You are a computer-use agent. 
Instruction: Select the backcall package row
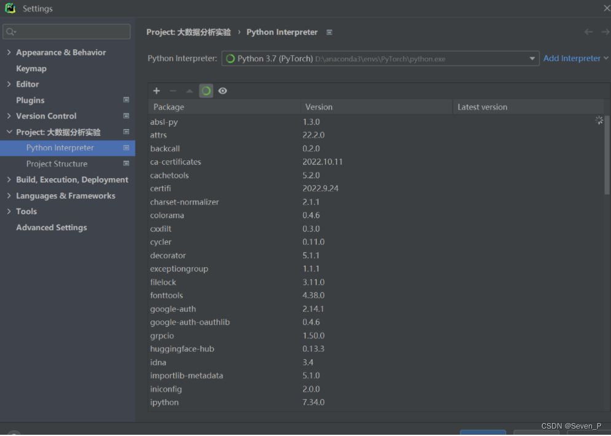tap(376, 149)
